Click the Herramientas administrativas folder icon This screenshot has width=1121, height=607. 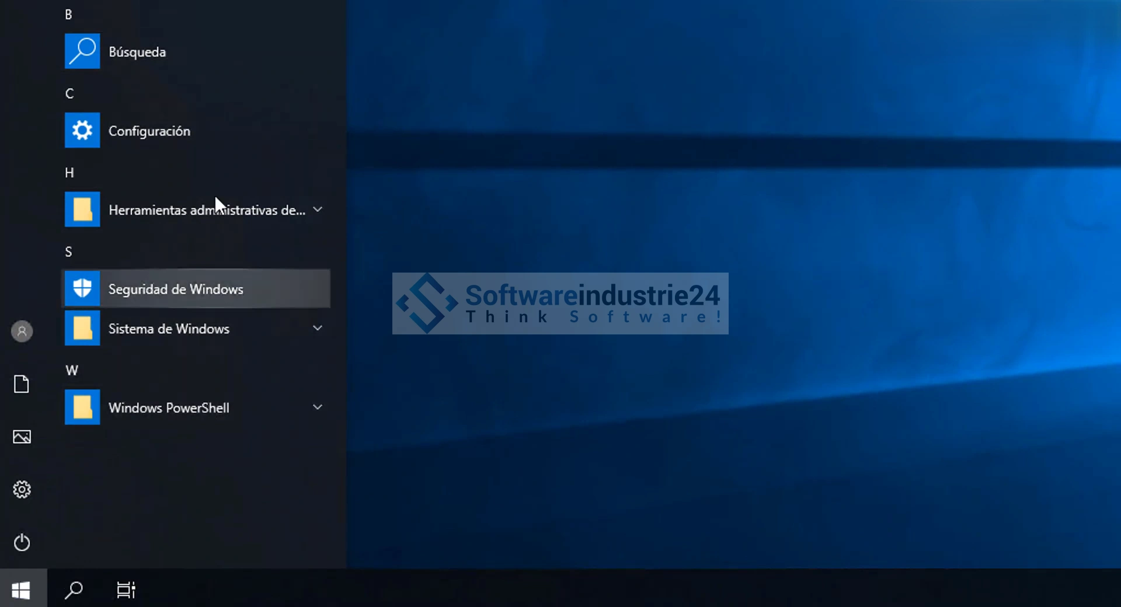[82, 210]
